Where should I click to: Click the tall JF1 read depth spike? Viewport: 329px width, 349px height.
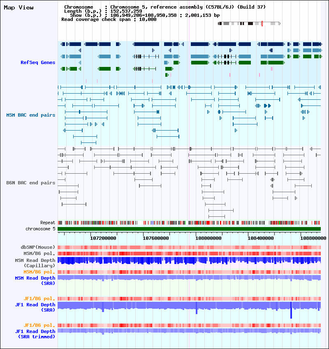(x=291, y=310)
